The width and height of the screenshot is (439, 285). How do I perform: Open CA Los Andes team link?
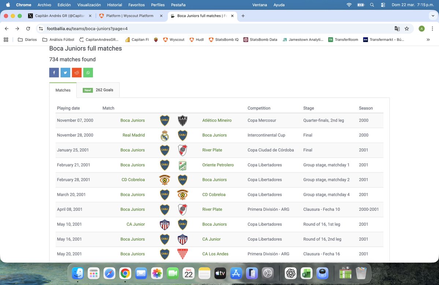(x=215, y=254)
